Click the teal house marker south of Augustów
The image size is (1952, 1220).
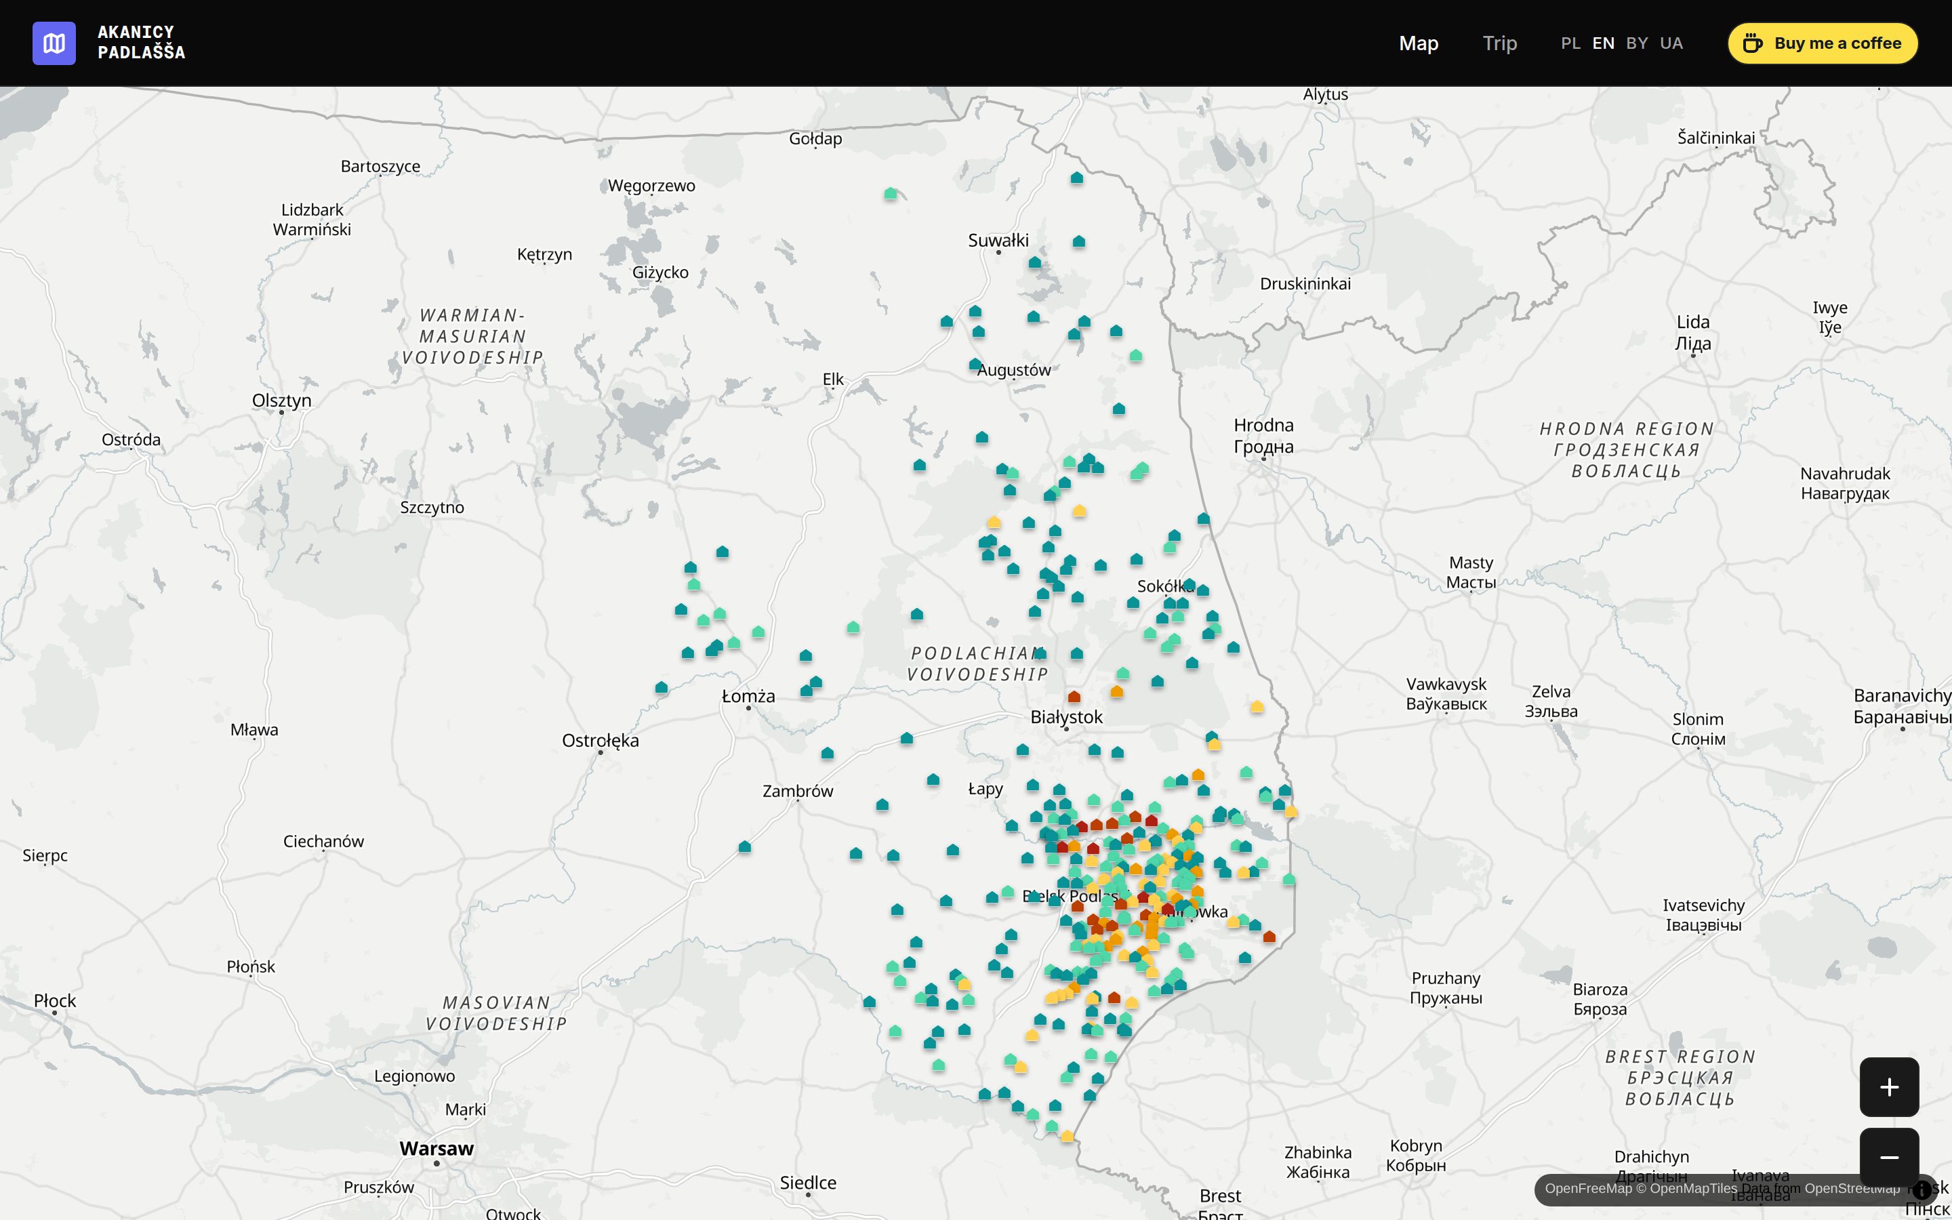click(x=981, y=437)
